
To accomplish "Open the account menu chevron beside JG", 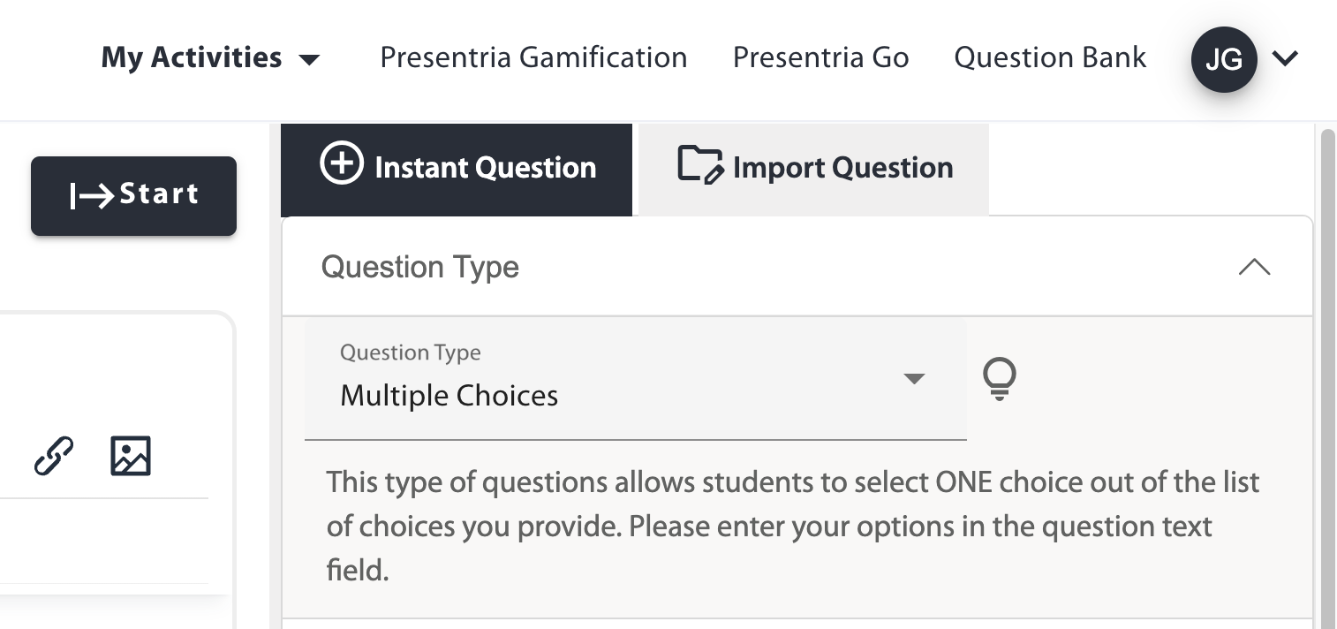I will coord(1285,58).
